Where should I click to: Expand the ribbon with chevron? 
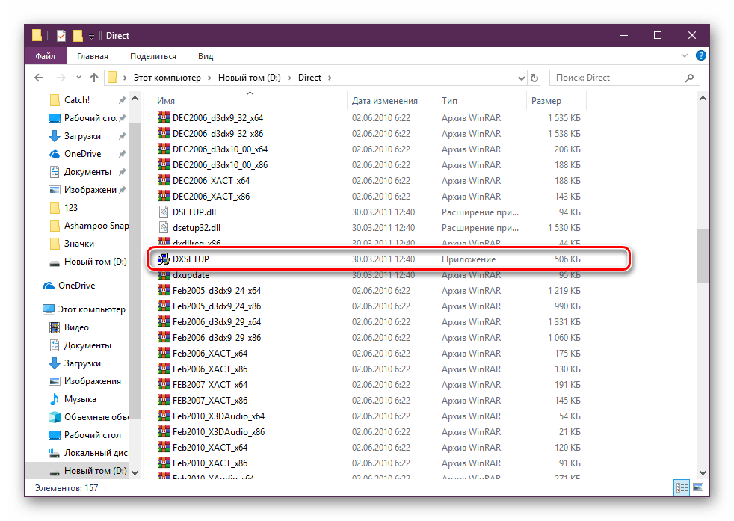click(685, 56)
